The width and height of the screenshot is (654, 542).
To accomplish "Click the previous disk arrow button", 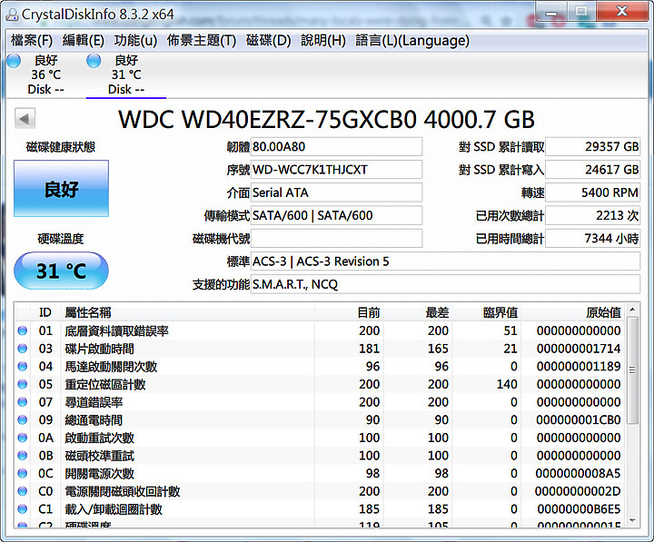I will pyautogui.click(x=25, y=119).
